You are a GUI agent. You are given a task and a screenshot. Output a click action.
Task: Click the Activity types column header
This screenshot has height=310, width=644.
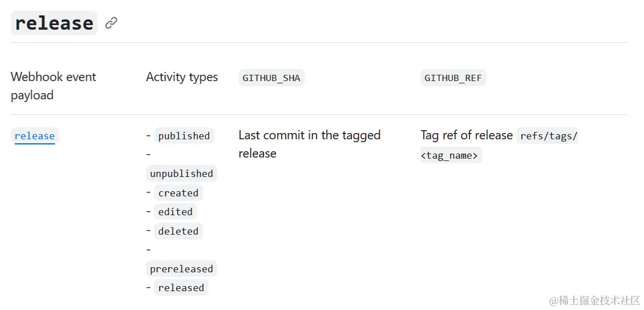pos(182,77)
